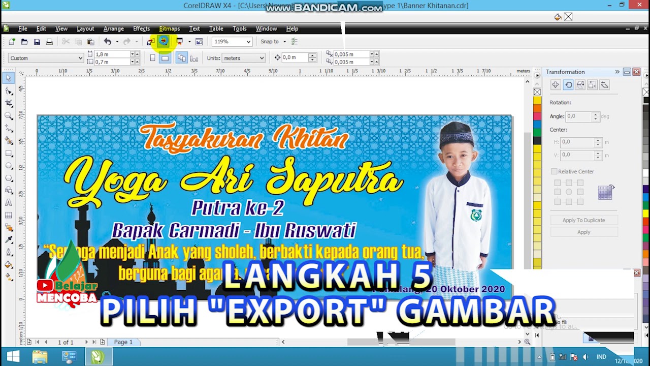Set page orientation to Landscape
The height and width of the screenshot is (366, 650).
pos(165,58)
